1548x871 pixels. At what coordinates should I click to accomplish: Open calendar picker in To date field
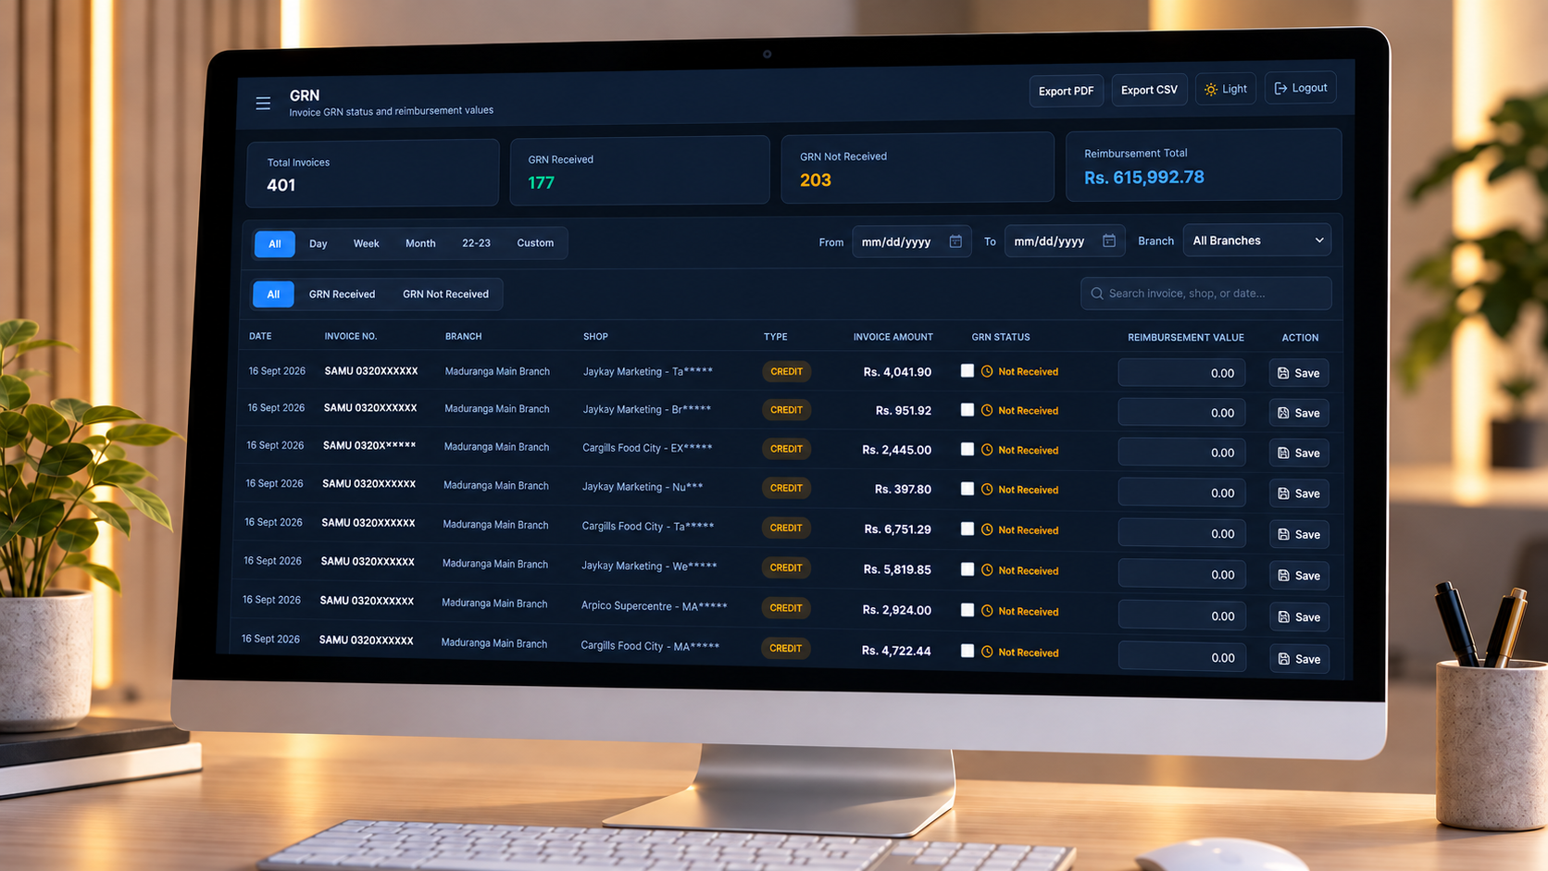click(1109, 241)
